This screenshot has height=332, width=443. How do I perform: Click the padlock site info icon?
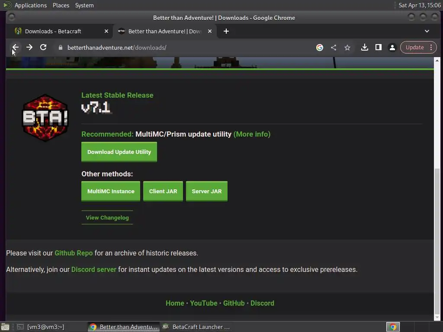[x=61, y=48]
